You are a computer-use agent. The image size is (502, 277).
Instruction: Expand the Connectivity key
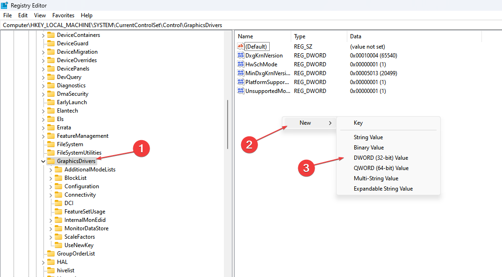coord(50,195)
